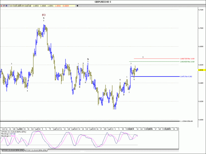Click the GBPUSD240-I chart title
The width and height of the screenshot is (206, 154).
tap(103, 2)
